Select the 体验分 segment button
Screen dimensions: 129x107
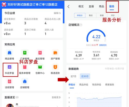80,15
